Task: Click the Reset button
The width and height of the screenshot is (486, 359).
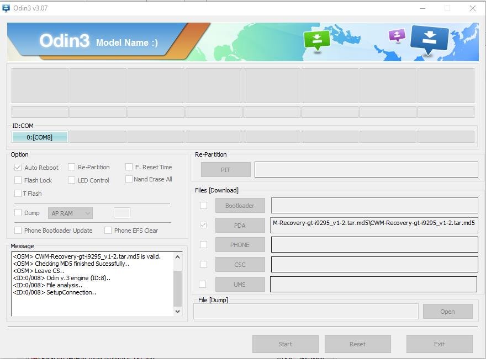Action: click(358, 344)
